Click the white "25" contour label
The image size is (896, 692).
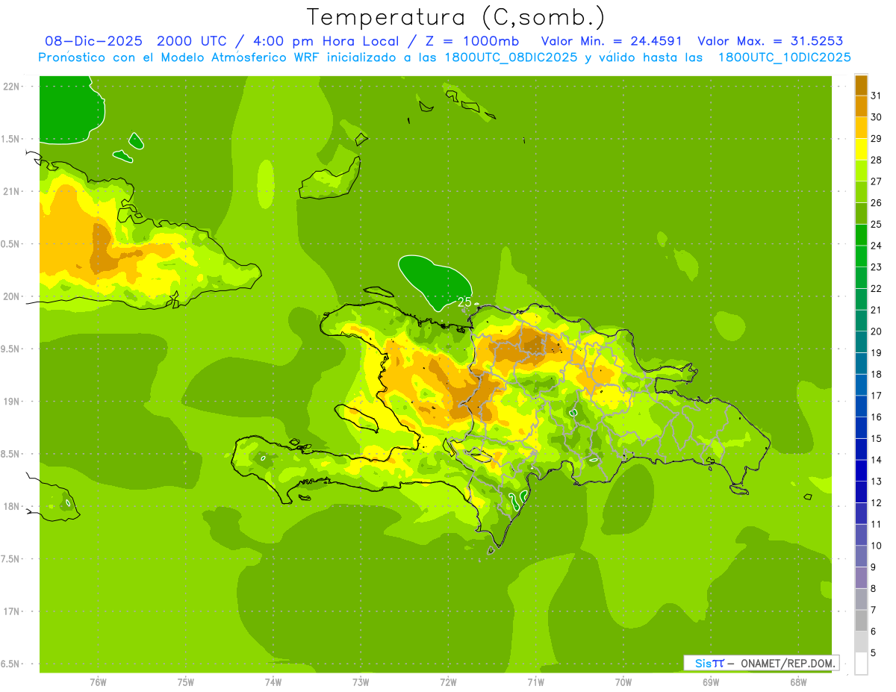pyautogui.click(x=464, y=302)
